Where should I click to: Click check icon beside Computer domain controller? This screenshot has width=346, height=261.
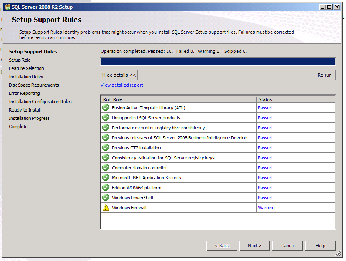[106, 167]
